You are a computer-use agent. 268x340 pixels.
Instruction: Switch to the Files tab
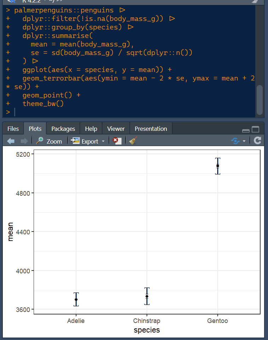point(13,129)
